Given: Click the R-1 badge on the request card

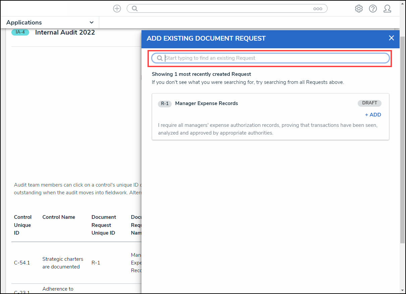Looking at the screenshot, I should pyautogui.click(x=165, y=104).
